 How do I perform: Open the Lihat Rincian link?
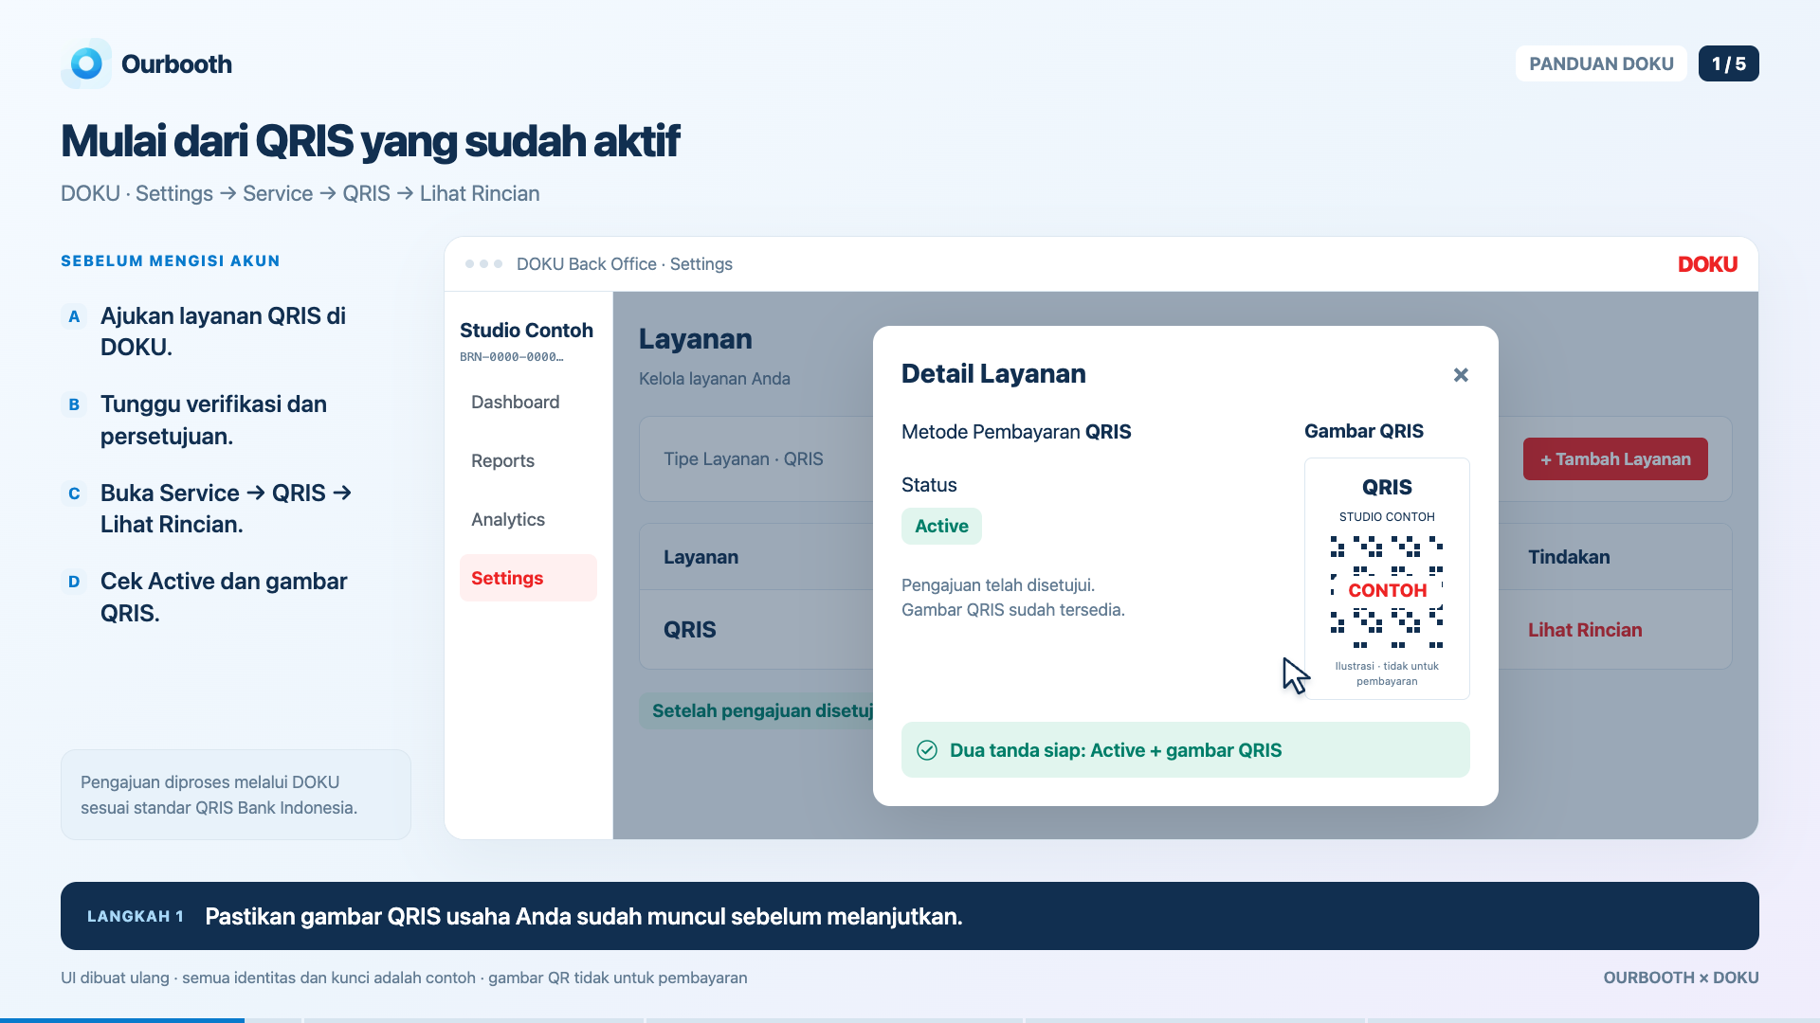(1585, 630)
